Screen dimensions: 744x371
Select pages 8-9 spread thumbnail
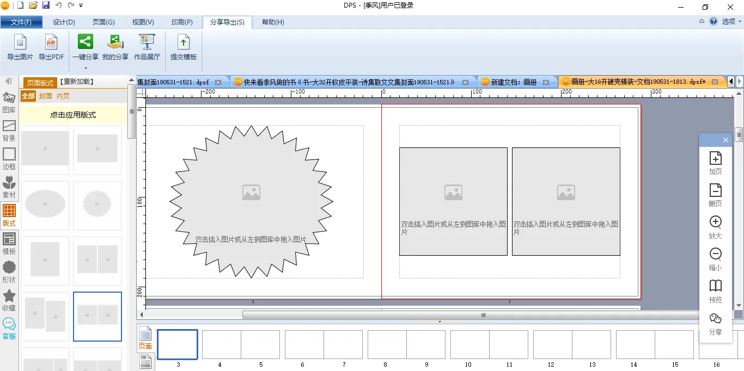(406, 344)
